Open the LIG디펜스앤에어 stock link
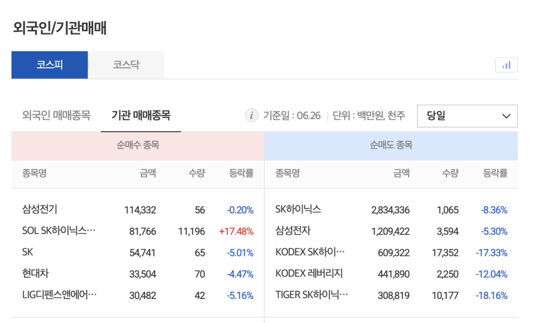Image resolution: width=537 pixels, height=323 pixels. [x=59, y=295]
